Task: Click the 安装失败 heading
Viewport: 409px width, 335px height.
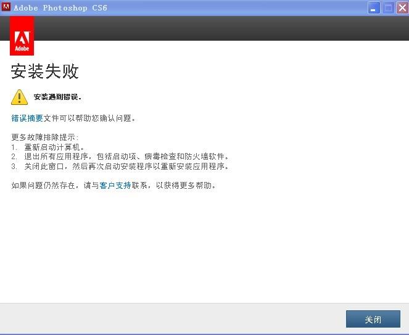Action: (44, 71)
